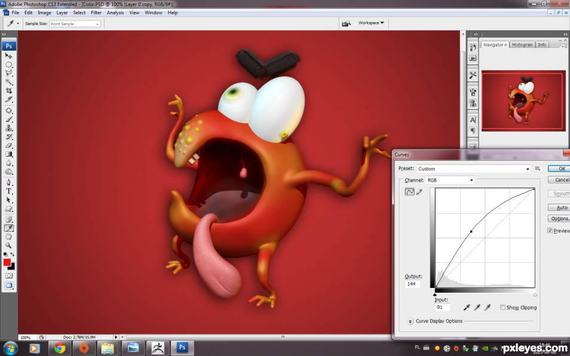Select draw curve pencil mode
The image size is (570, 356).
[x=419, y=192]
